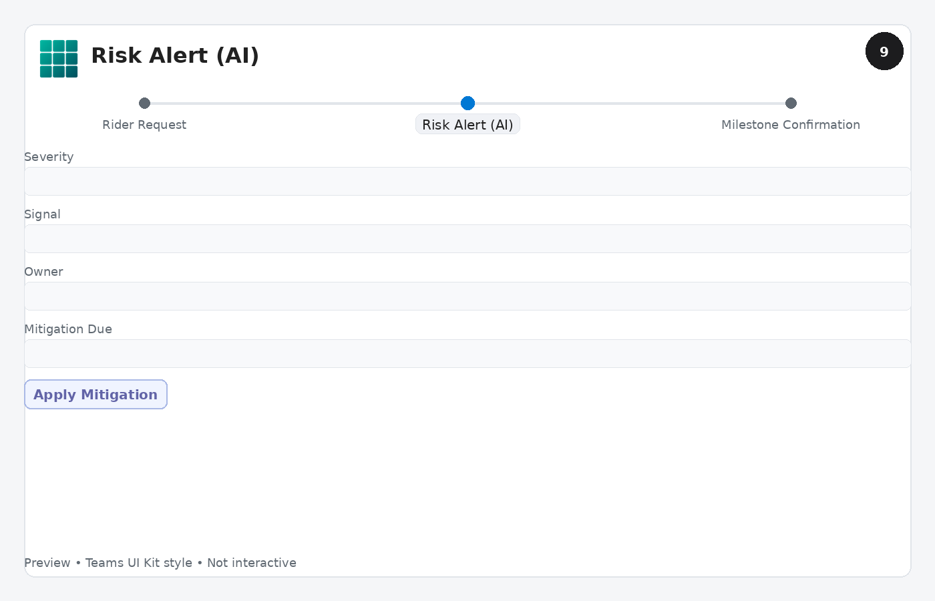Click the Mitigation Due field label
The image size is (935, 601).
(68, 329)
